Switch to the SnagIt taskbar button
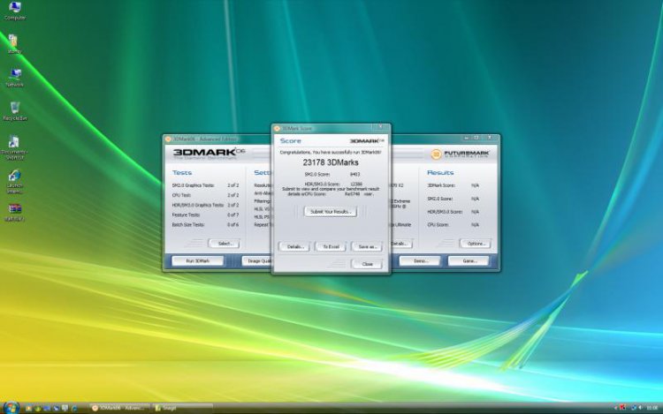The image size is (663, 414). 183,408
